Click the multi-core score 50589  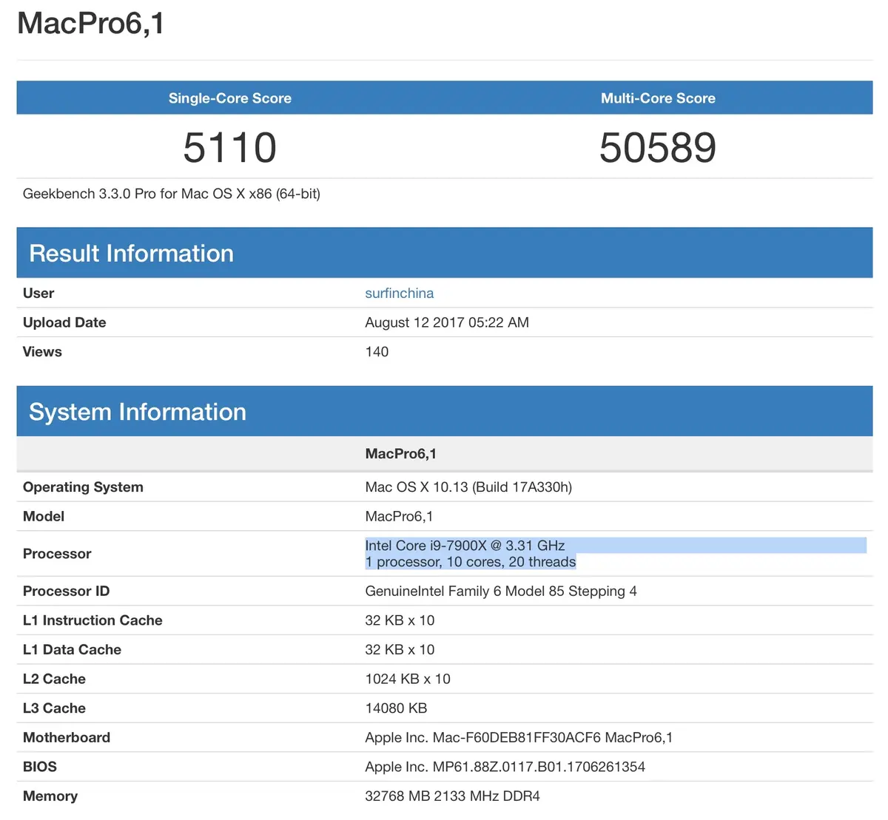pyautogui.click(x=657, y=147)
